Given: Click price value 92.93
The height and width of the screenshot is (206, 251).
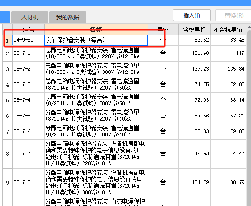Looking at the screenshot, I should tap(202, 100).
